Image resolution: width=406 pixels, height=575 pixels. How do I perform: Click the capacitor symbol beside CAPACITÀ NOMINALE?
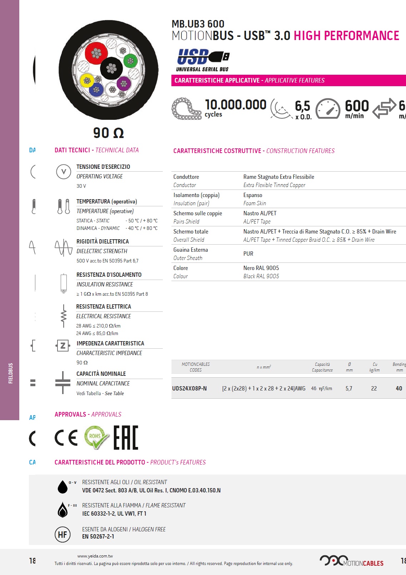click(63, 383)
